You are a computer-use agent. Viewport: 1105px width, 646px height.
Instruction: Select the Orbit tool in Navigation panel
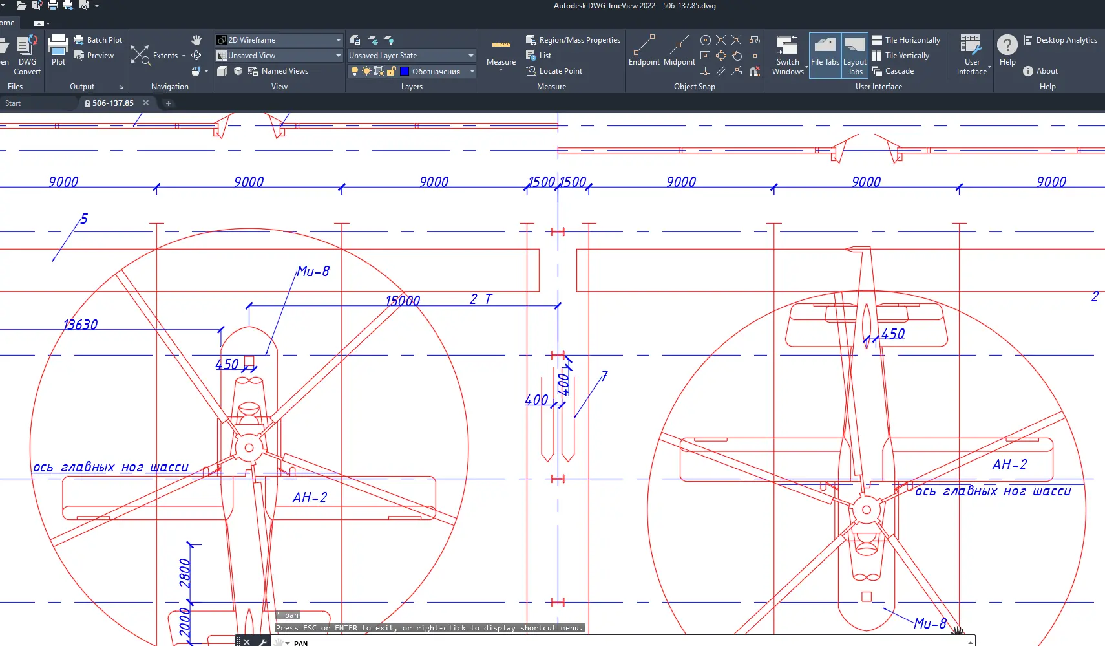point(196,56)
